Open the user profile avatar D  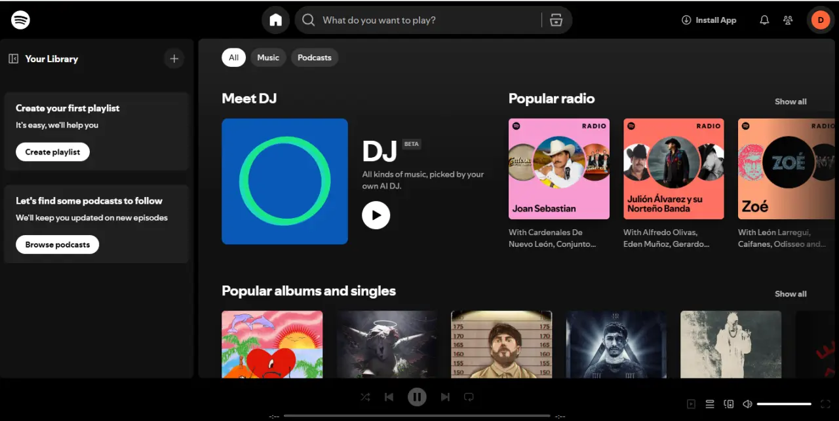821,20
